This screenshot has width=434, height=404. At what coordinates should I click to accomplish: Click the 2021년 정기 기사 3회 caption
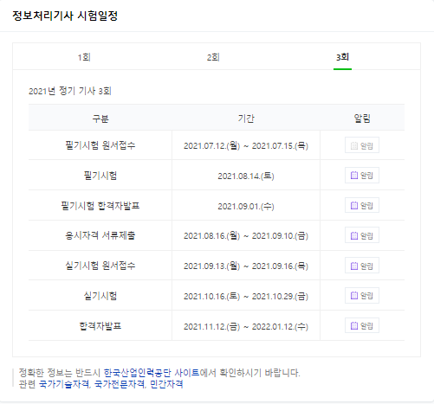tap(70, 91)
